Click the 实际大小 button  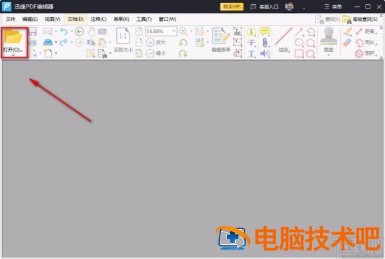[123, 40]
